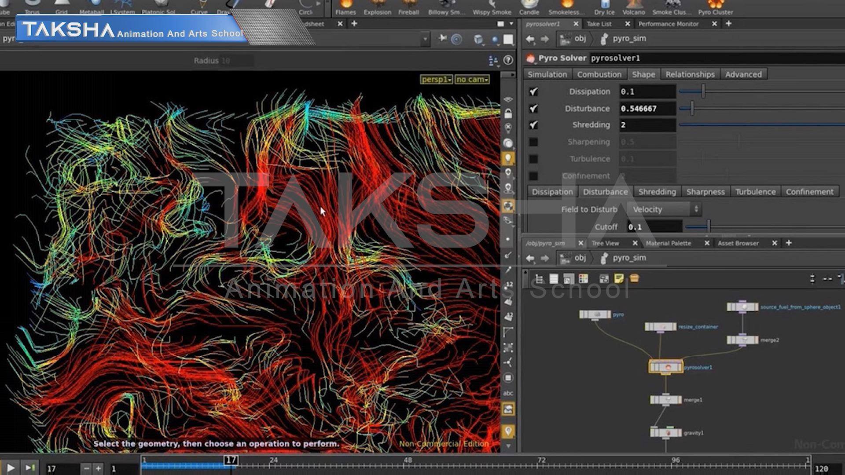Open the Material Palette pane tab
The image size is (845, 475).
pyautogui.click(x=668, y=243)
